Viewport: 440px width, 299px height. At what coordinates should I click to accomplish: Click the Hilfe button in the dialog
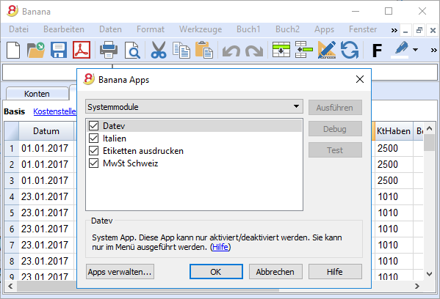pyautogui.click(x=335, y=272)
